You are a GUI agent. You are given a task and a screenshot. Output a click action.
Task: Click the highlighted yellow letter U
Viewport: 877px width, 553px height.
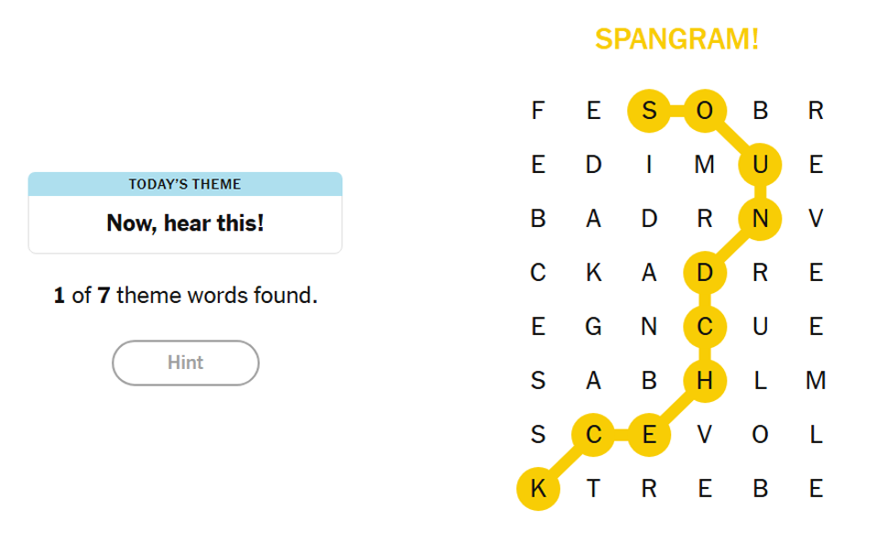point(760,166)
